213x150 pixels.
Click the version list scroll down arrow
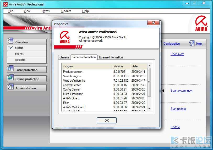pos(149,109)
